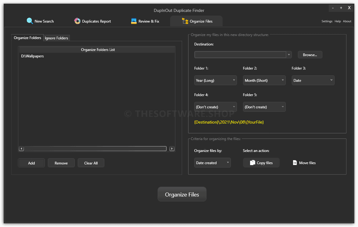The width and height of the screenshot is (358, 227).
Task: Select the Organize Files tab label
Action: pos(201,21)
